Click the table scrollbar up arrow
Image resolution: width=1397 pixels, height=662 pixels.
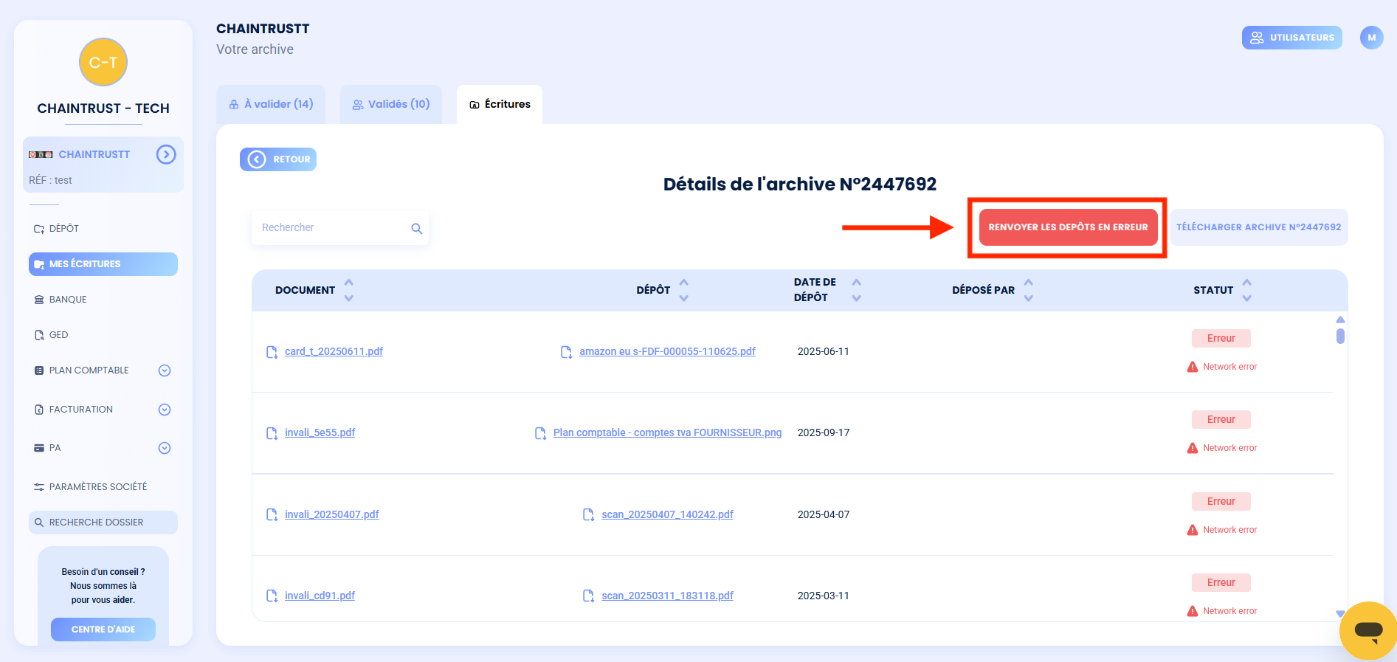point(1340,320)
